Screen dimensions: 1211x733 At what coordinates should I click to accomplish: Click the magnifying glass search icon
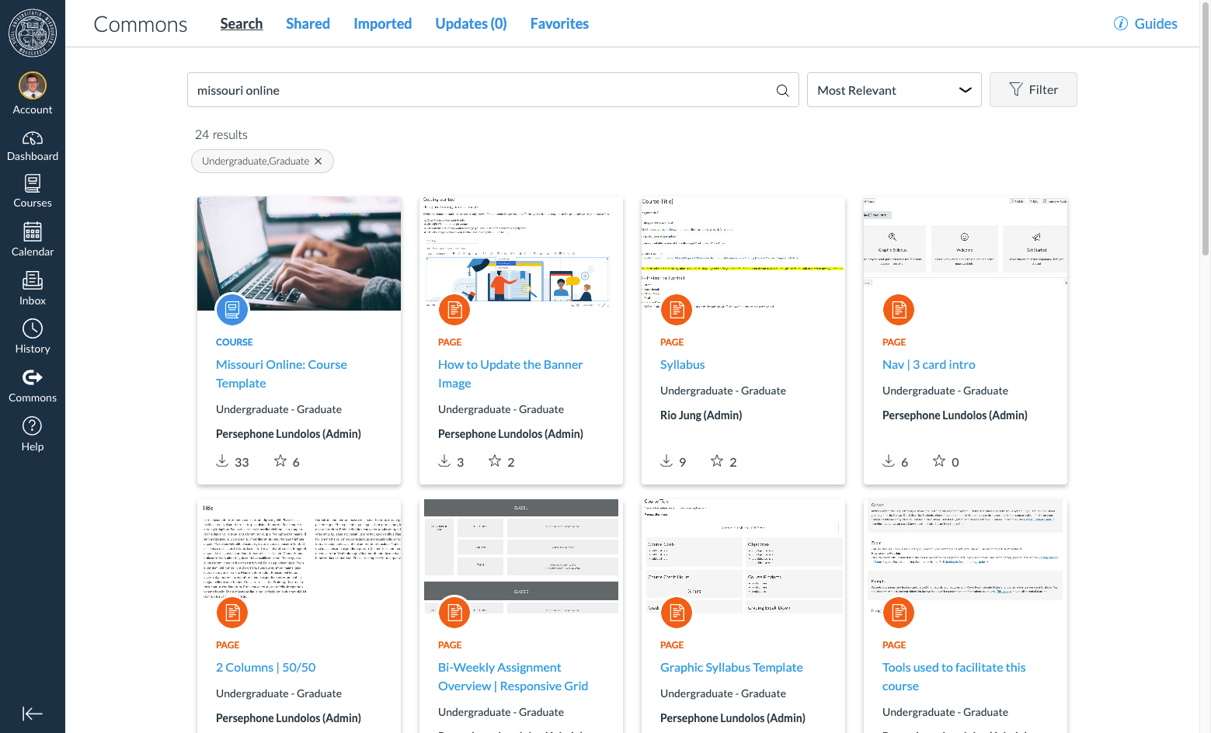coord(782,91)
